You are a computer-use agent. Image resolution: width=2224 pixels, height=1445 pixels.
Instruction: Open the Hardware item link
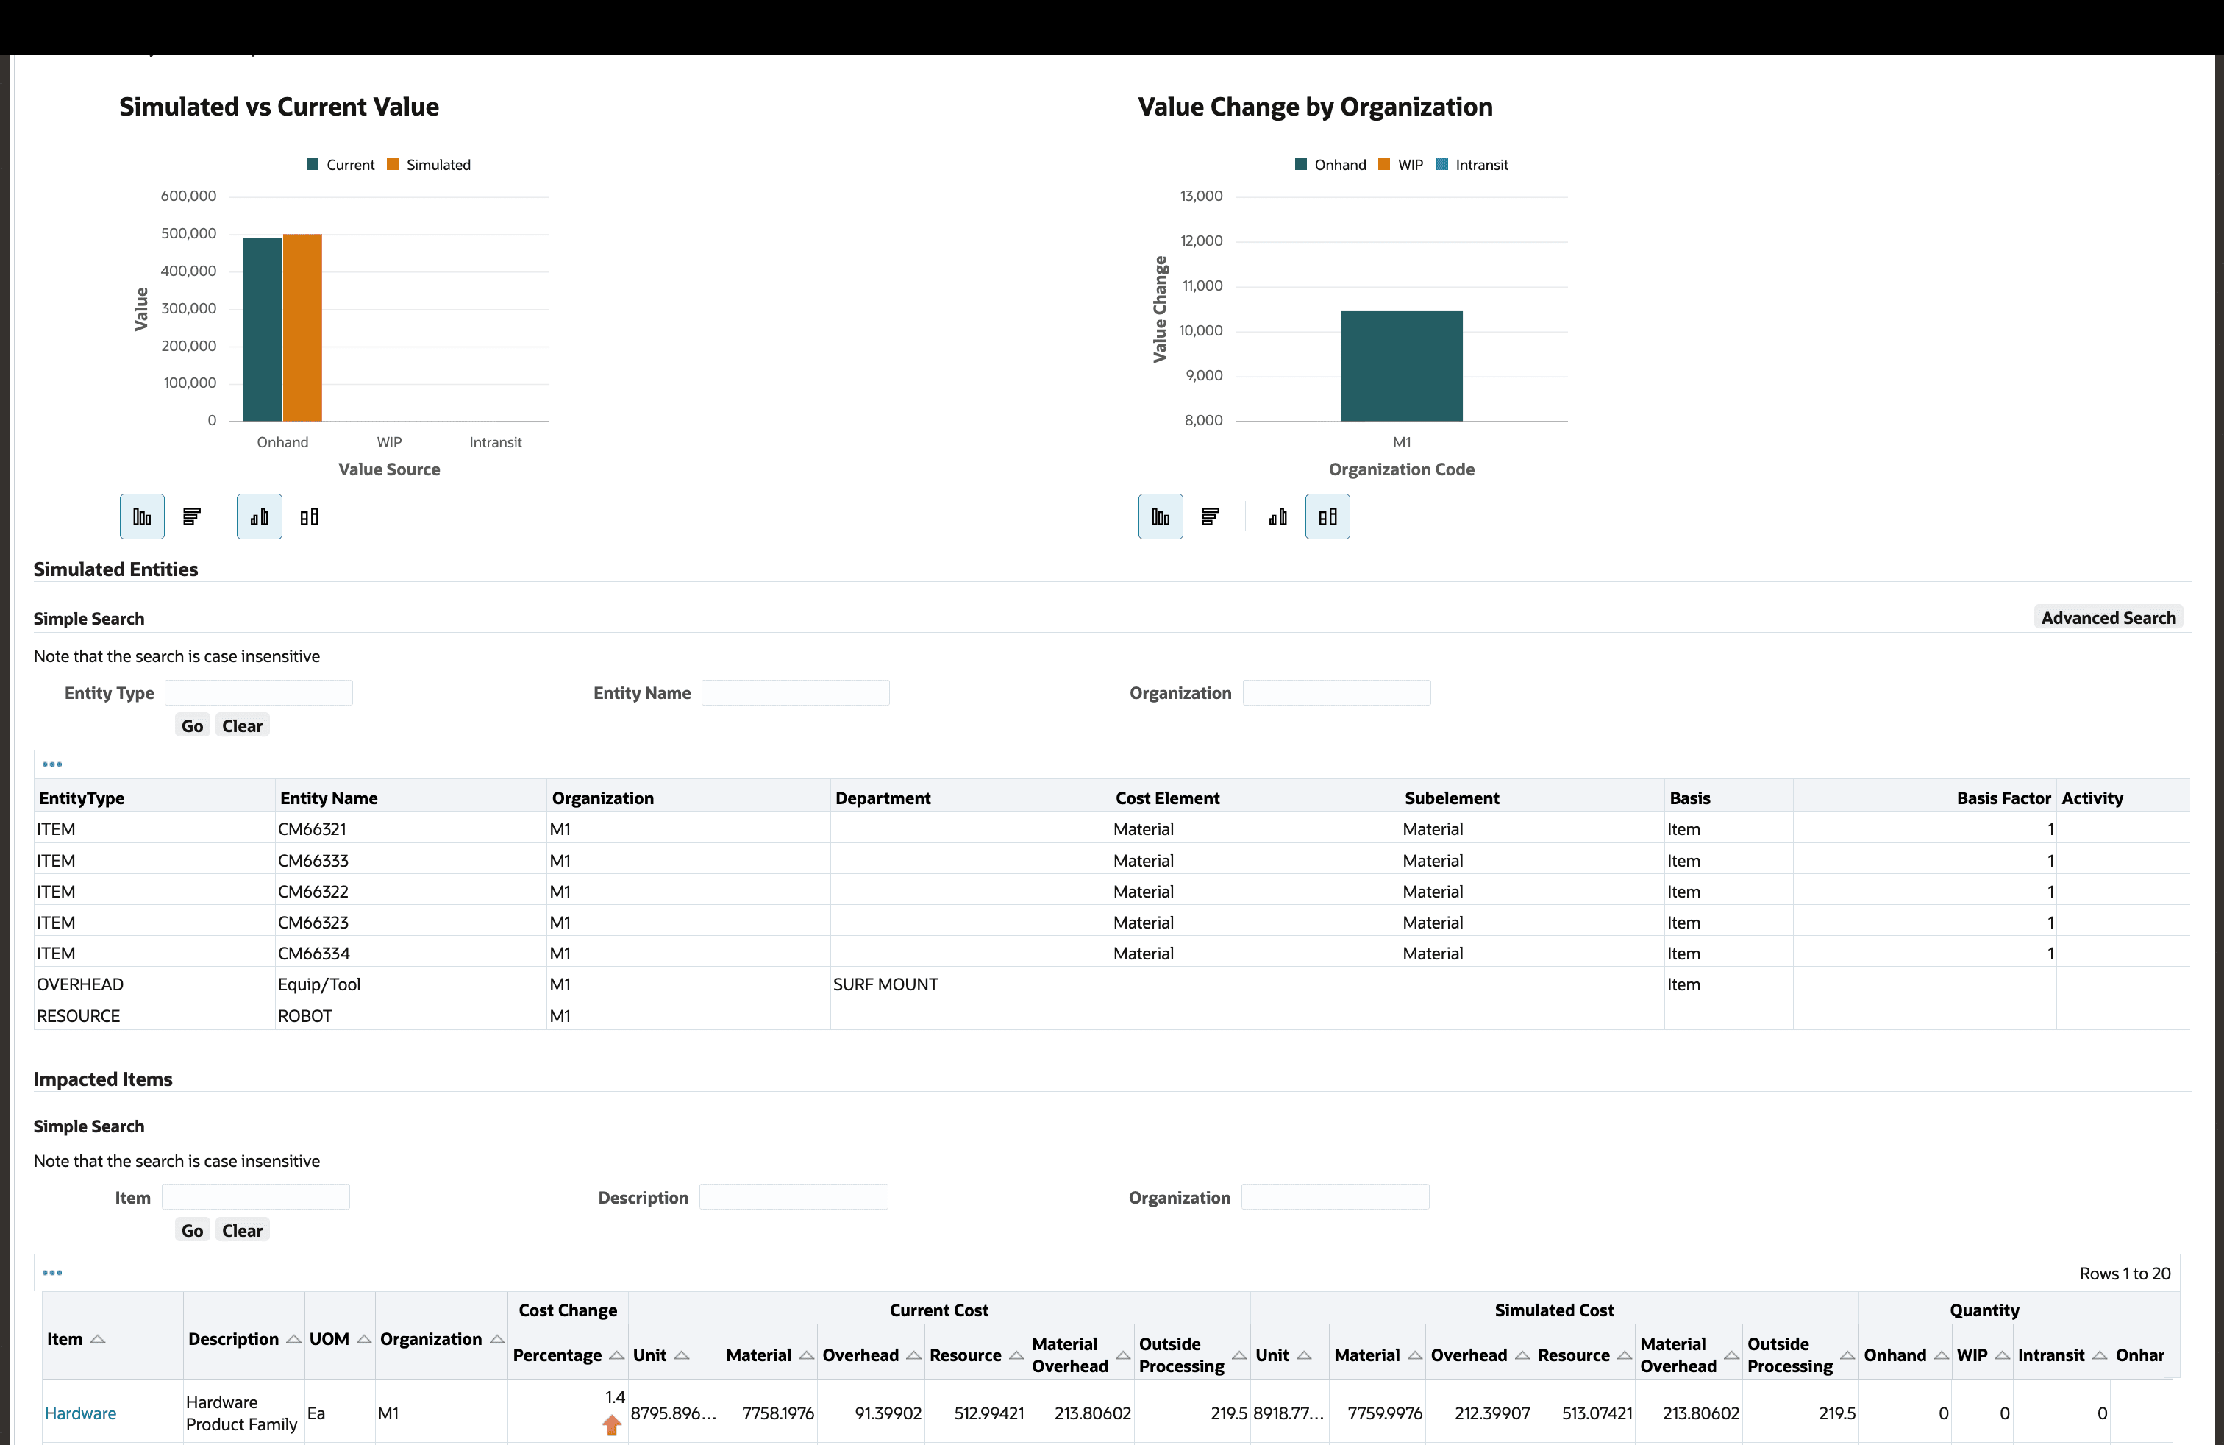(x=80, y=1413)
